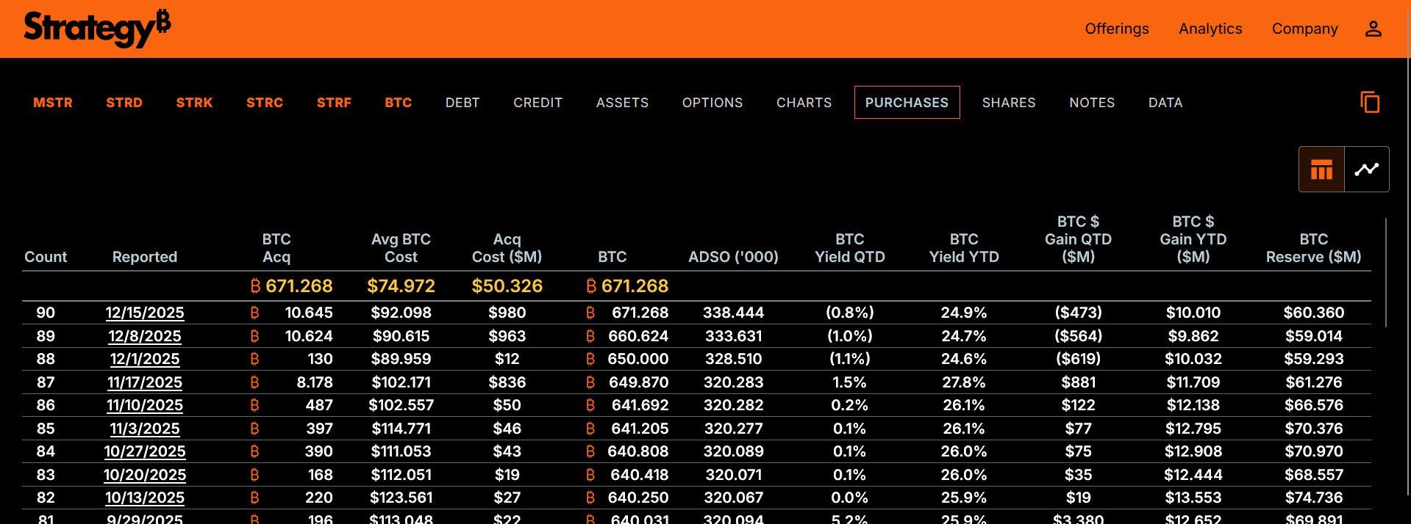Open the SHARES tab
The image size is (1411, 524).
1008,103
